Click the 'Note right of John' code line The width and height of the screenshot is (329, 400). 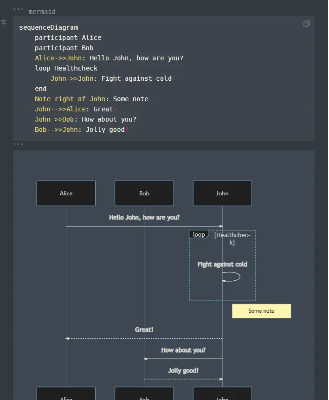(x=91, y=99)
